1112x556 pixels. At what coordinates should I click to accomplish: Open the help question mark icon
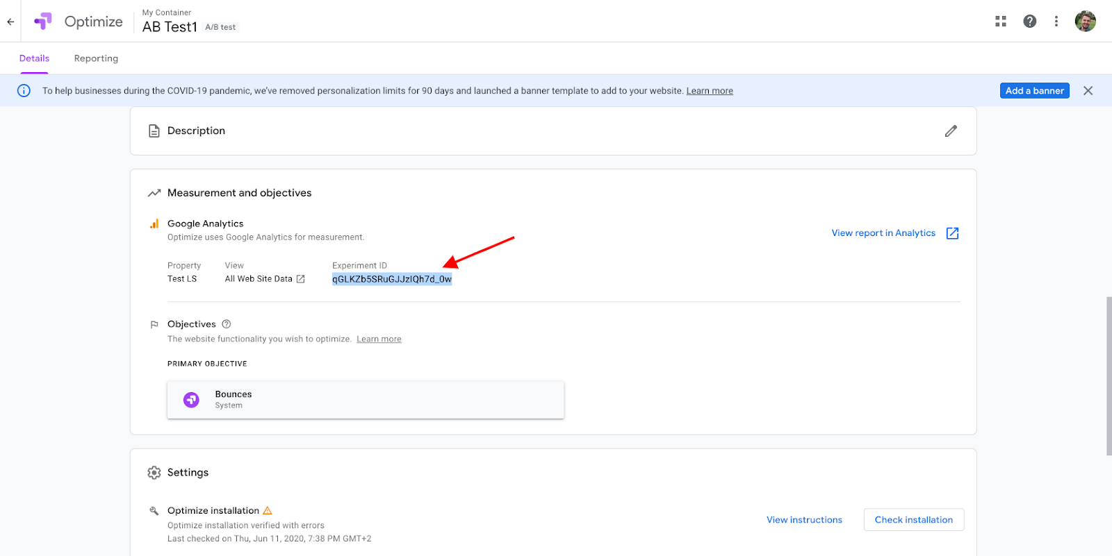pyautogui.click(x=1030, y=22)
